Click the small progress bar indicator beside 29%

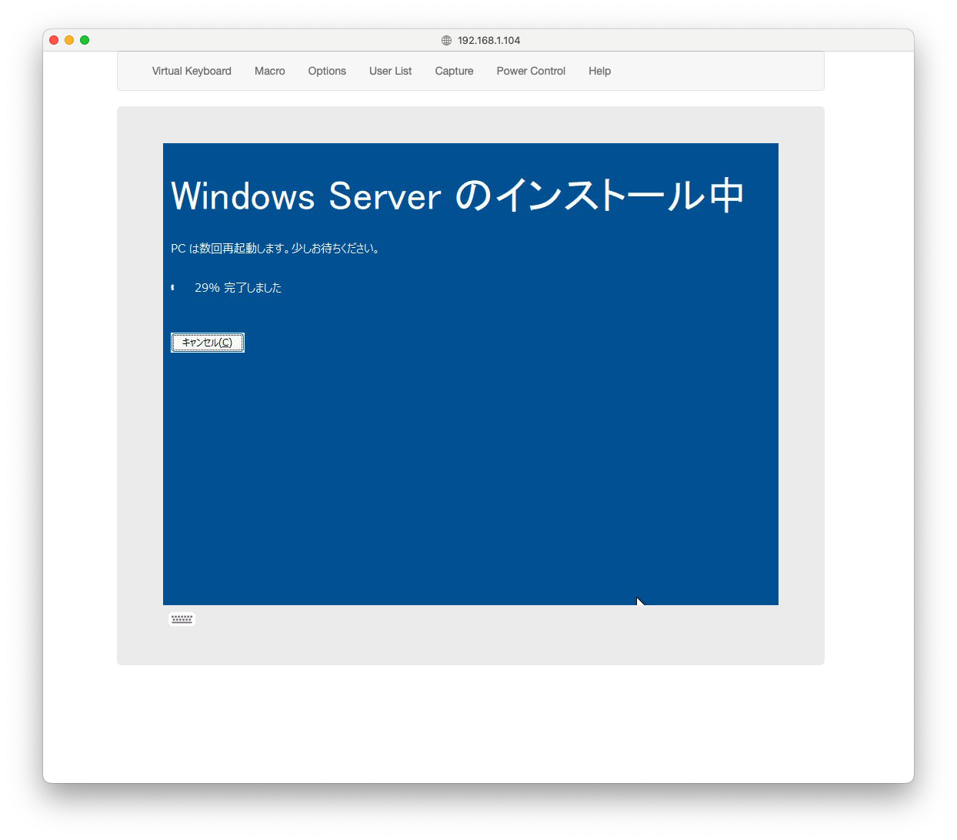[x=173, y=288]
